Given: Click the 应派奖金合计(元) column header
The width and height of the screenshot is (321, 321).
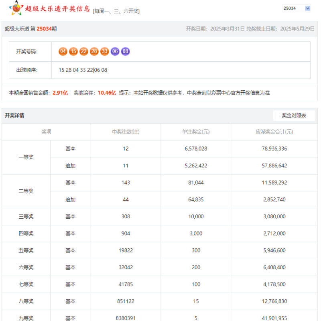Looking at the screenshot, I should click(274, 132).
